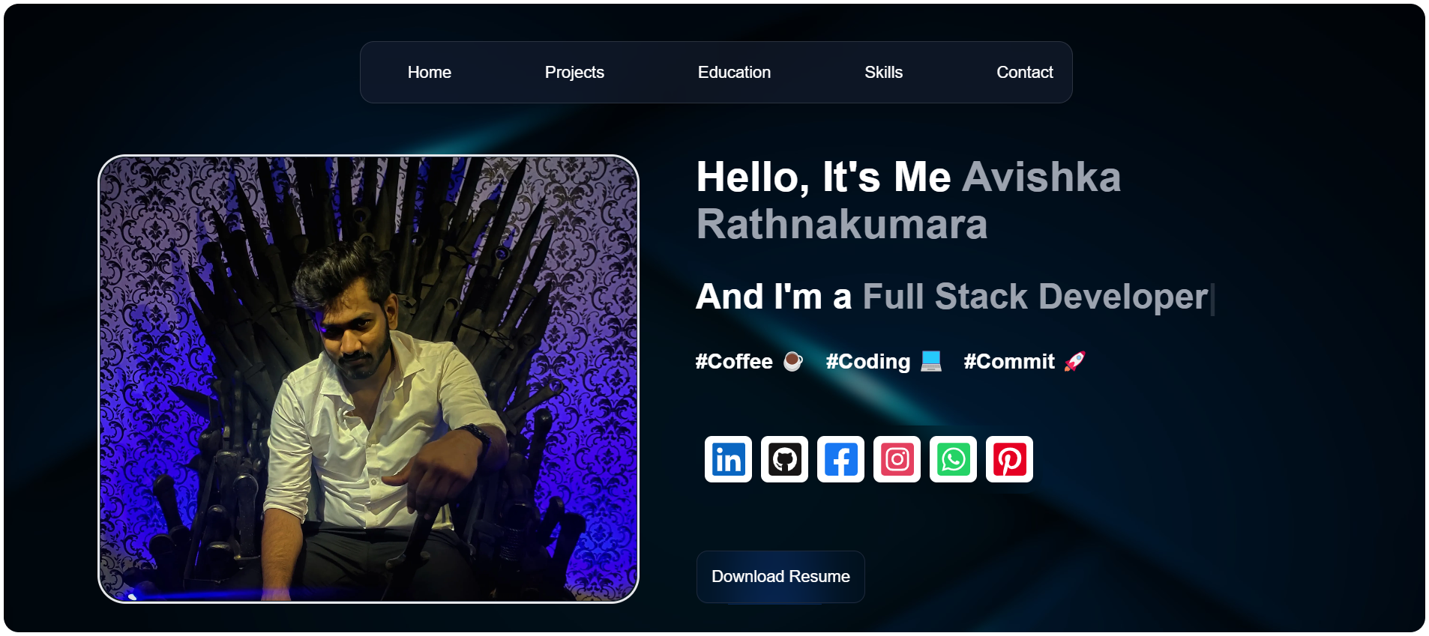
Task: Open the Pinterest profile icon
Action: (1009, 459)
